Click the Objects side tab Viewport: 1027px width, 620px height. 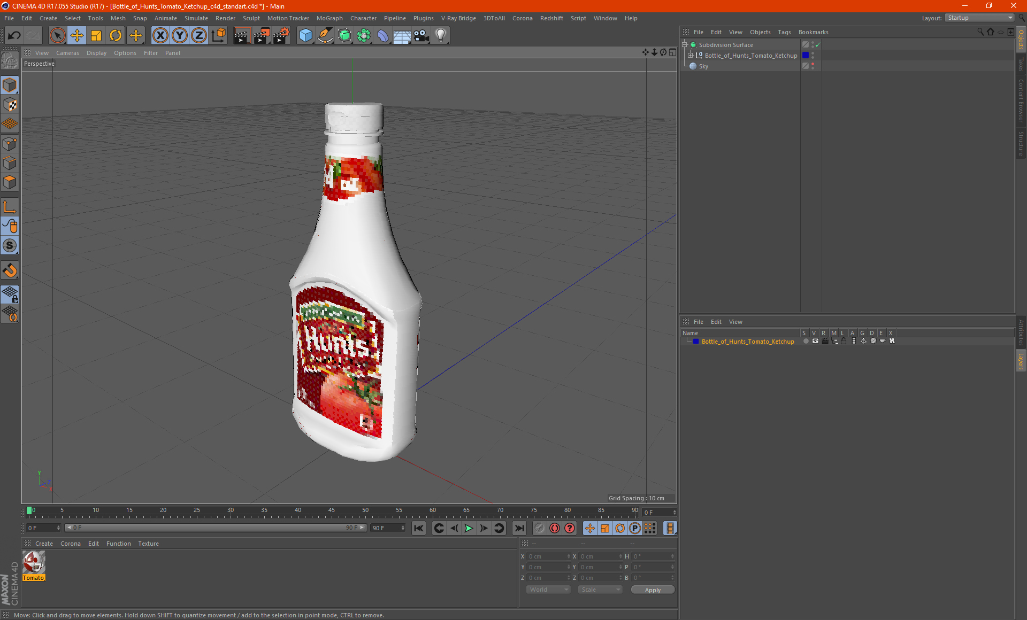click(x=1021, y=40)
